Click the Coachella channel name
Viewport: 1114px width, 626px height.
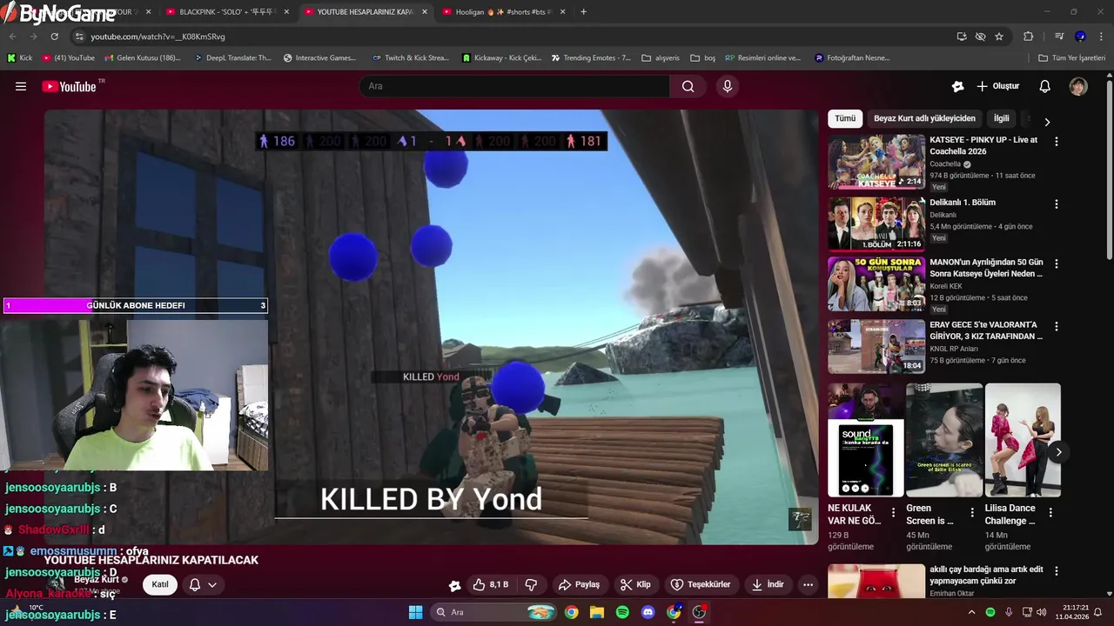(945, 163)
